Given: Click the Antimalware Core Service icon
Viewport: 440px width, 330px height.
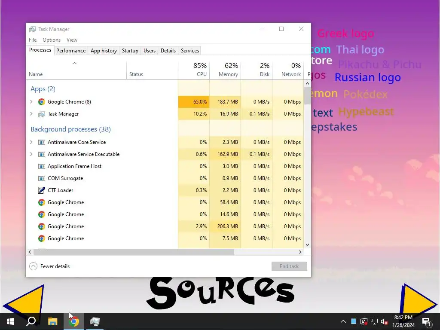Looking at the screenshot, I should click(42, 142).
